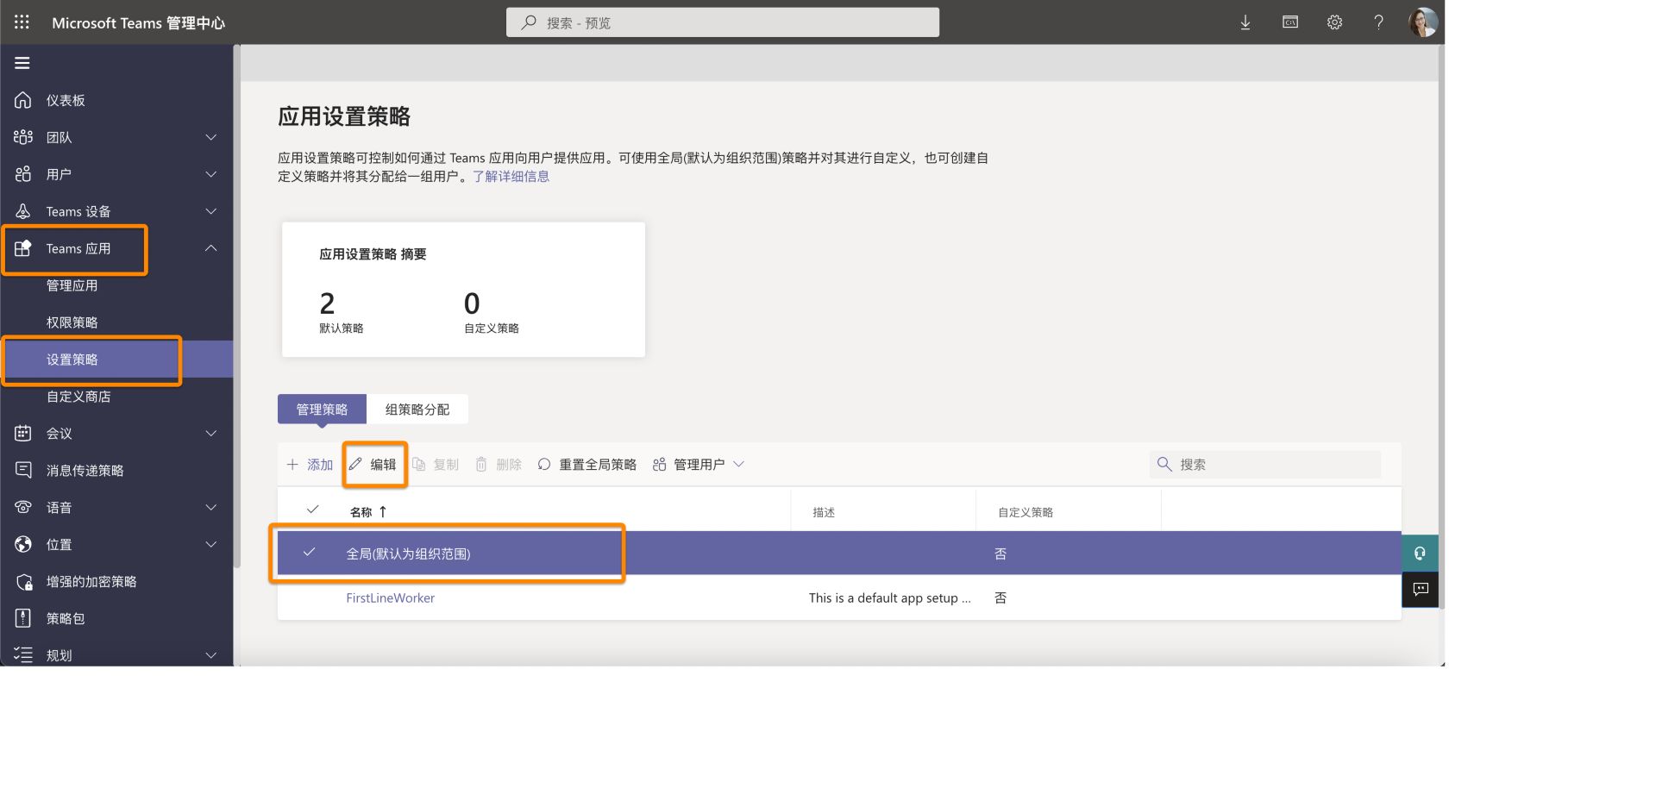This screenshot has height=788, width=1656.
Task: Expand the 位置 section chevron
Action: pyautogui.click(x=211, y=544)
